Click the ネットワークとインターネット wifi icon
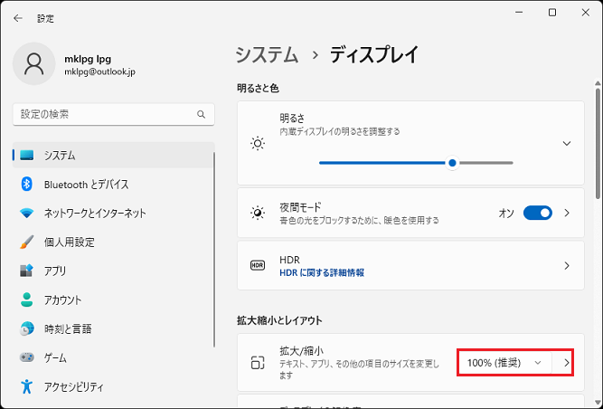 pyautogui.click(x=26, y=214)
